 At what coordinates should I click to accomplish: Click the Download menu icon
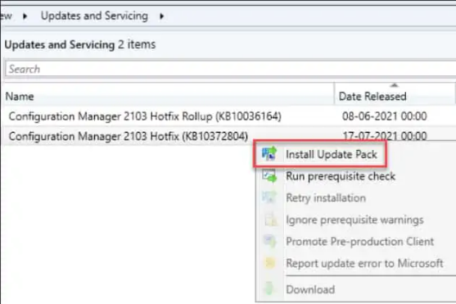[269, 289]
